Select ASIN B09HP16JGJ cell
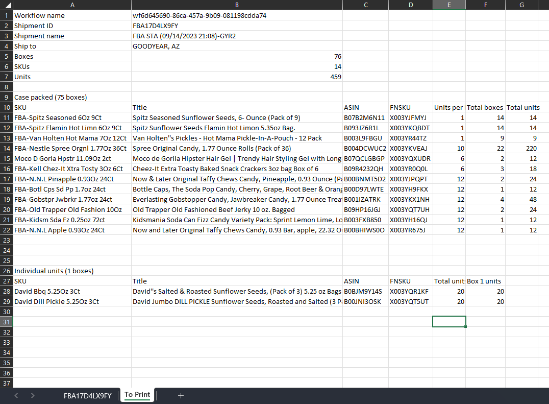This screenshot has width=549, height=404. coord(365,209)
